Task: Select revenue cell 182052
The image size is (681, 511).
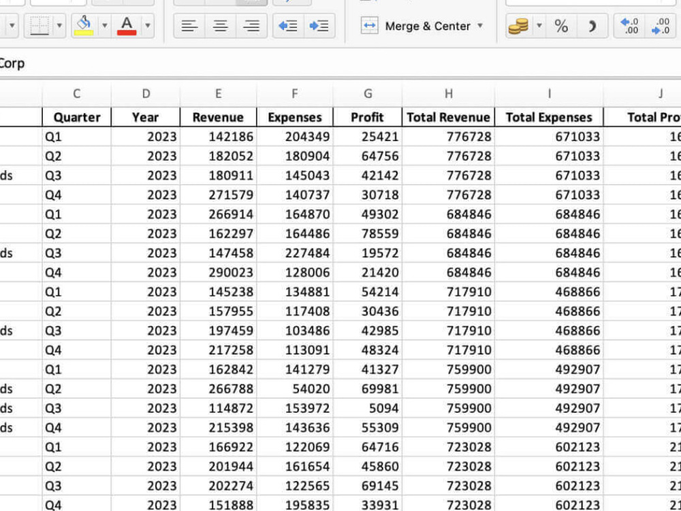Action: coord(218,156)
